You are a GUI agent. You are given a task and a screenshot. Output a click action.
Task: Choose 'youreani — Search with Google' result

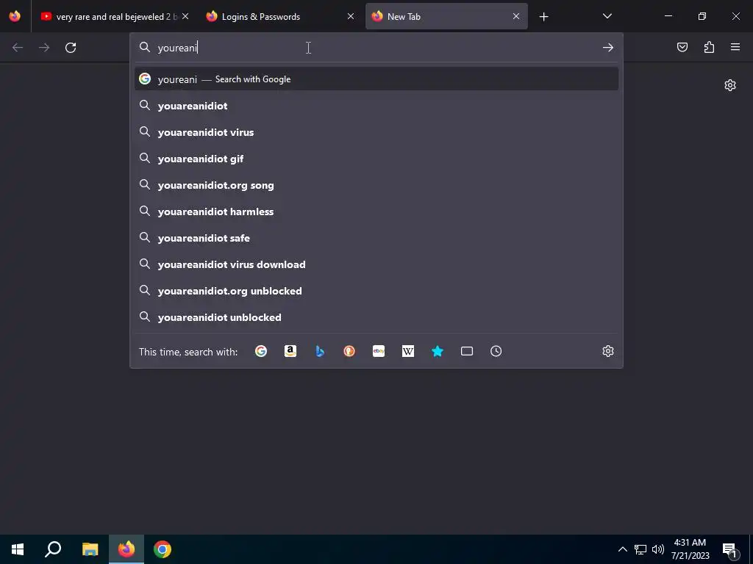pos(376,79)
